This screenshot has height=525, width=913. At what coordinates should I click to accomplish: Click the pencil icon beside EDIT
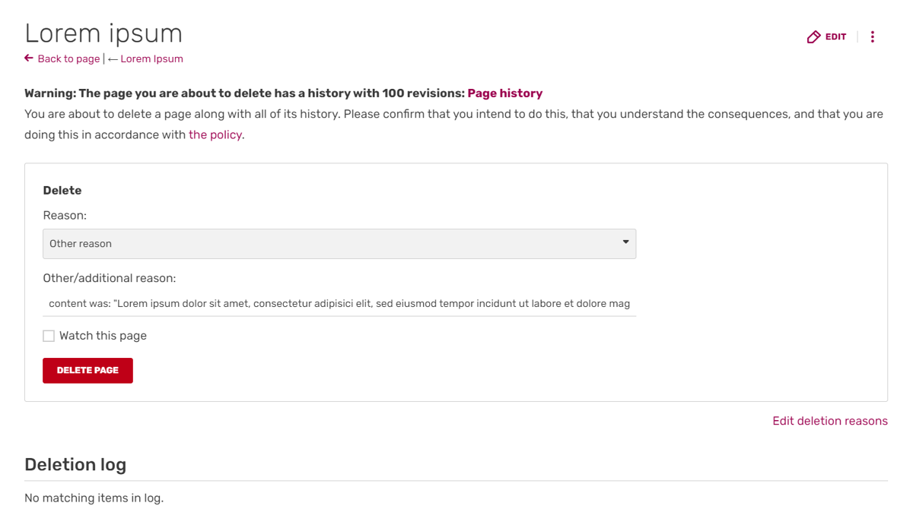point(813,36)
